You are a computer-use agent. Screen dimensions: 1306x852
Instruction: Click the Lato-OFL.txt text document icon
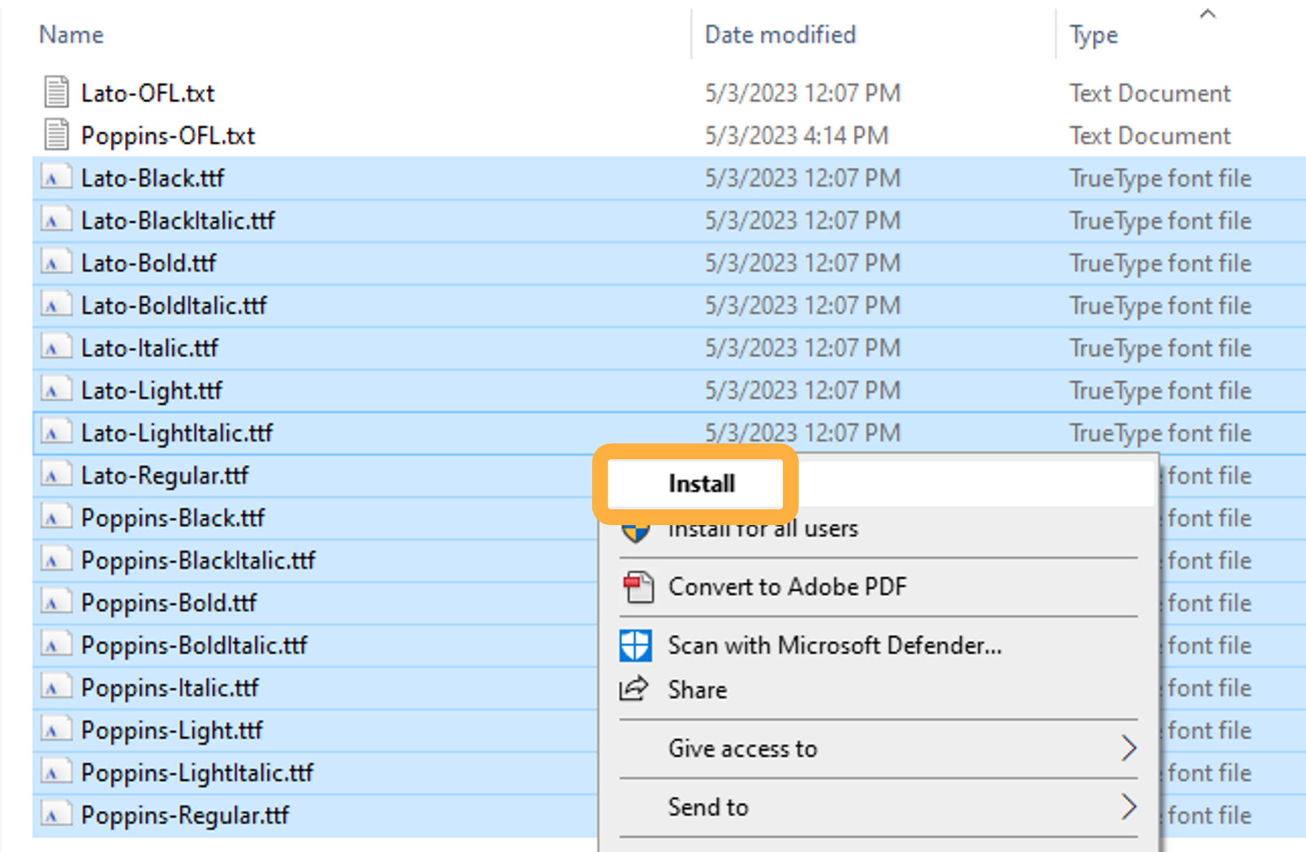point(57,92)
